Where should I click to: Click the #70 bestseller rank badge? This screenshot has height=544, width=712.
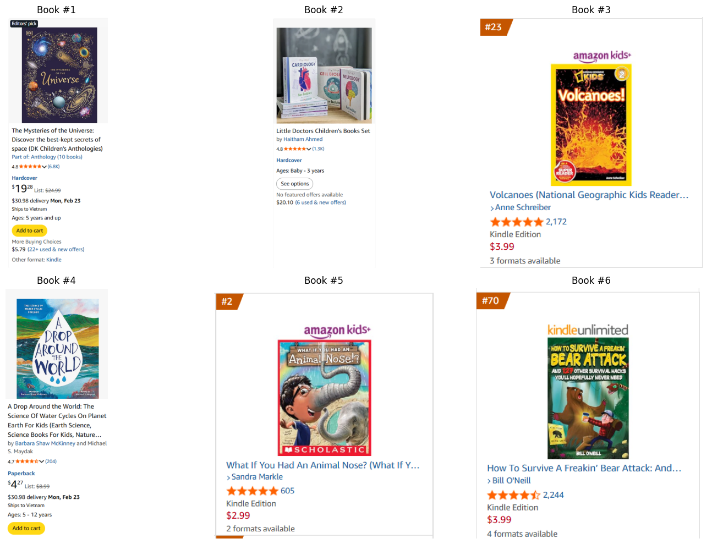click(x=492, y=301)
